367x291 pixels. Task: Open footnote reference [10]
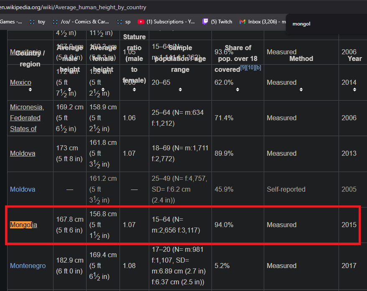pos(250,68)
